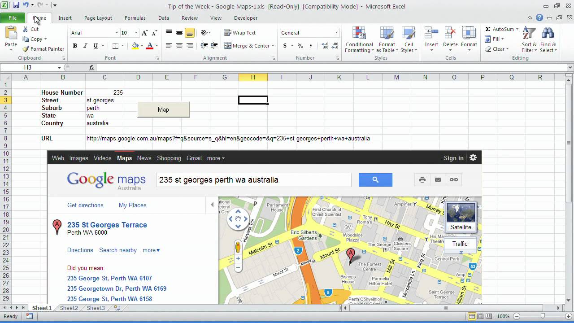The image size is (574, 323).
Task: Click the Sort & Filter icon
Action: tap(529, 34)
